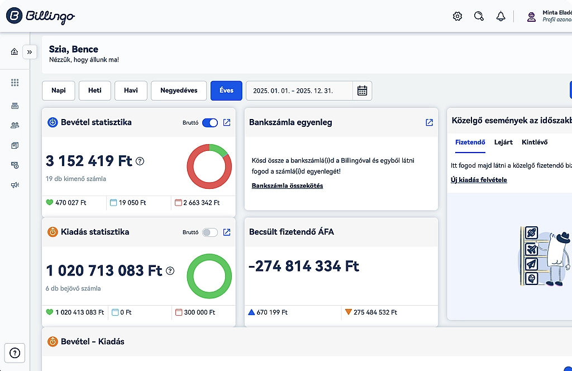
Task: Expand the sidebar with double chevron
Action: 30,52
